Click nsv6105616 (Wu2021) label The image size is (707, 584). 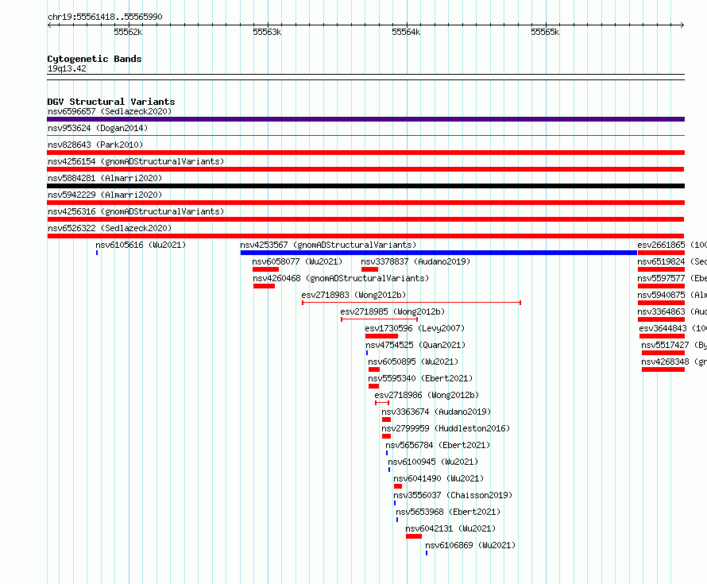pos(141,245)
